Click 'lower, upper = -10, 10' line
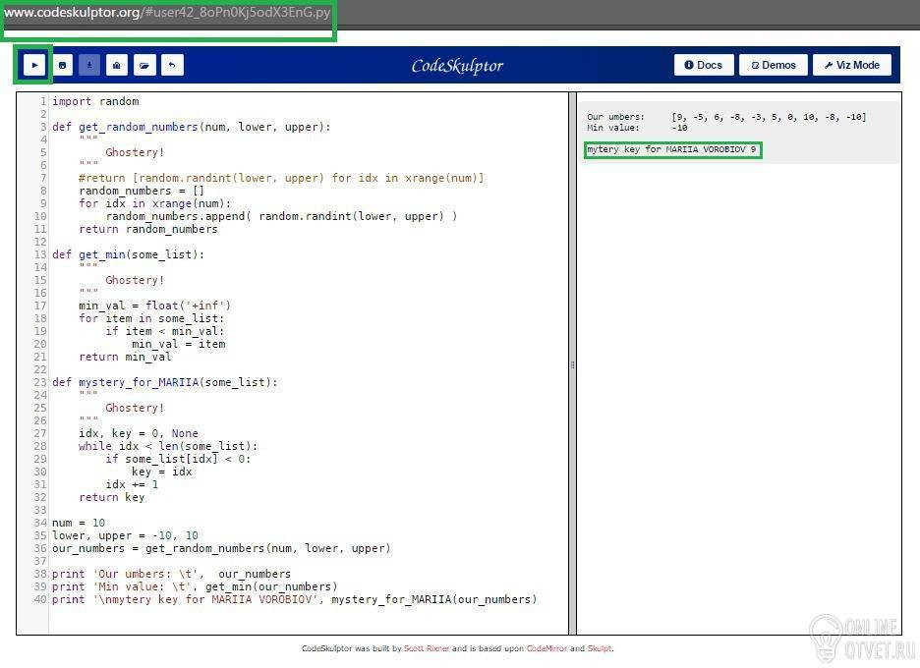The width and height of the screenshot is (920, 668). (125, 536)
